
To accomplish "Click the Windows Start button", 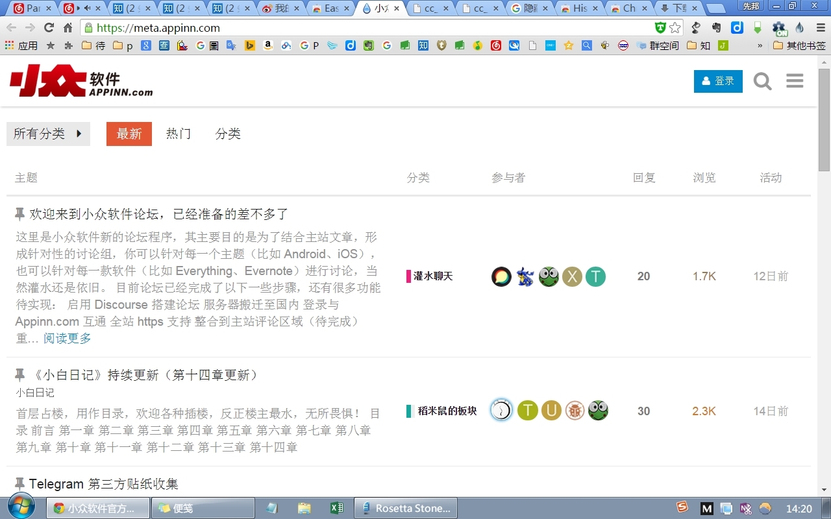I will click(x=21, y=507).
